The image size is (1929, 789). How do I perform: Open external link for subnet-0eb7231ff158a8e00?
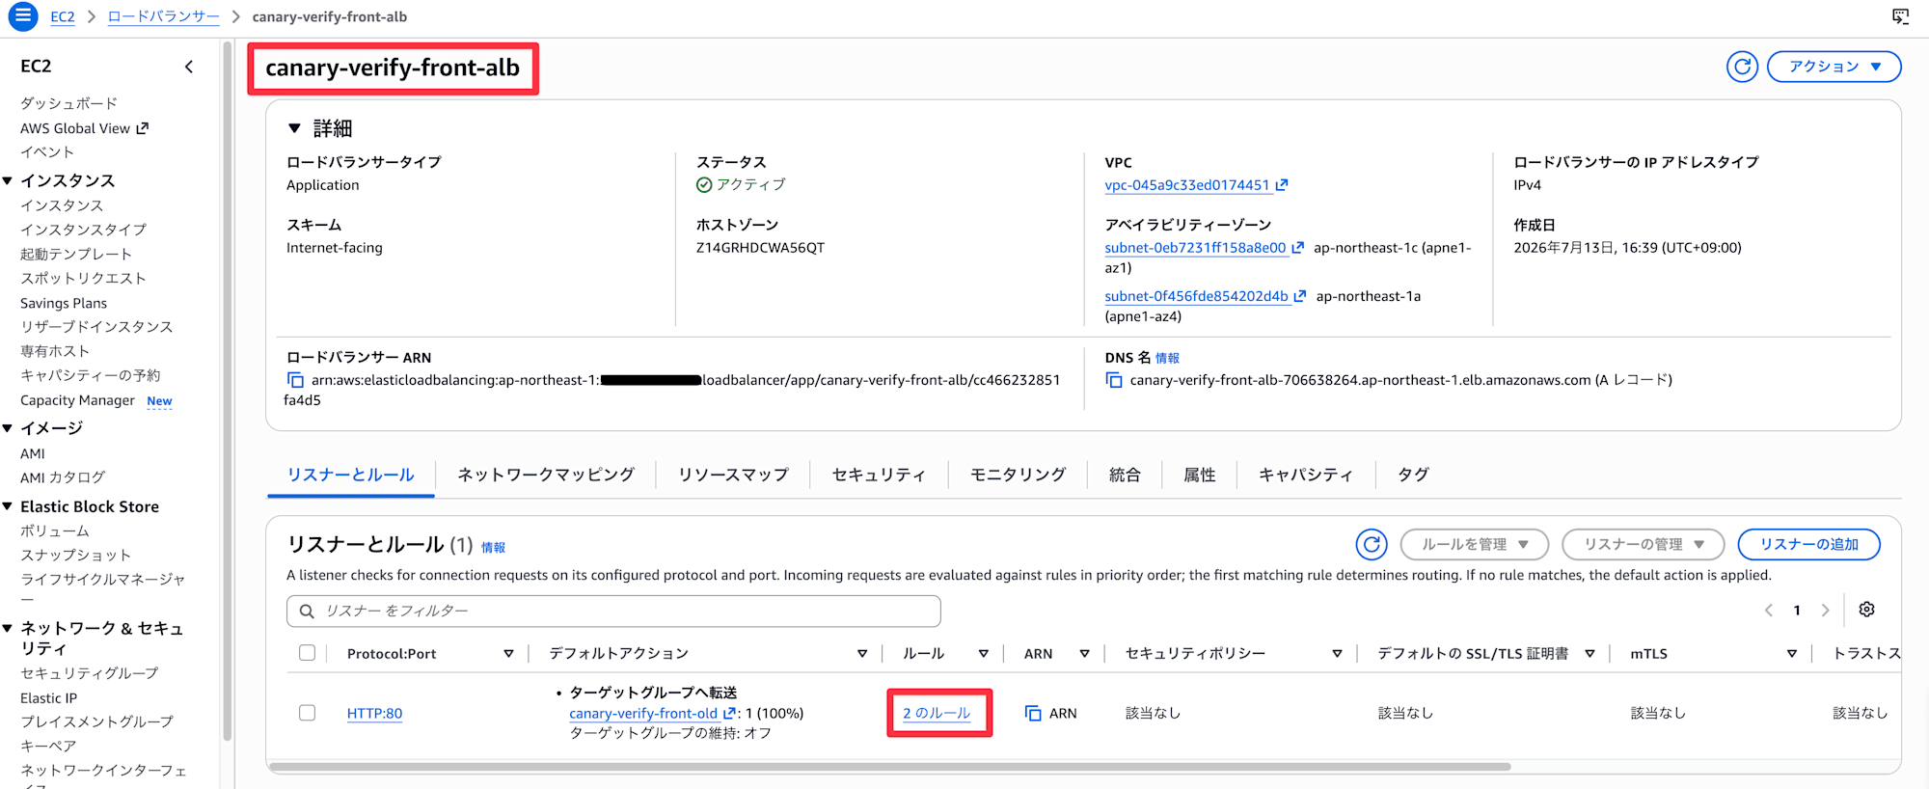click(x=1298, y=247)
